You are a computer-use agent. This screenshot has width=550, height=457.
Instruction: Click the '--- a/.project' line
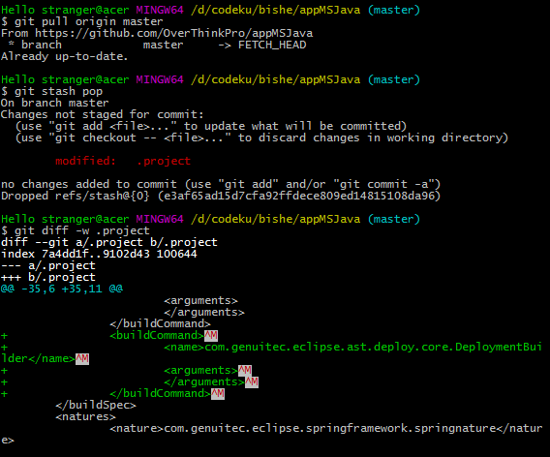[x=48, y=265]
